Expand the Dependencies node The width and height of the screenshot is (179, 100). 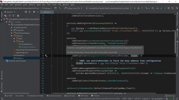coord(12,27)
